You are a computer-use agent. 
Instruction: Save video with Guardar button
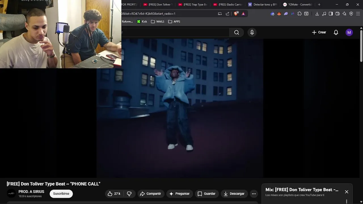[x=206, y=194]
